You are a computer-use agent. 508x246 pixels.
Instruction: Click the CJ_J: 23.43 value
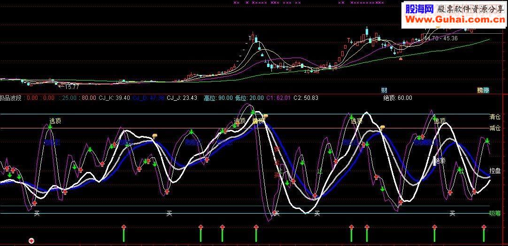182,98
